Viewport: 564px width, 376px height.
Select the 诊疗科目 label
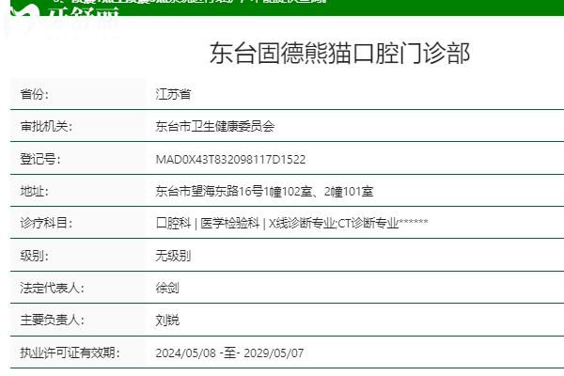click(x=46, y=223)
